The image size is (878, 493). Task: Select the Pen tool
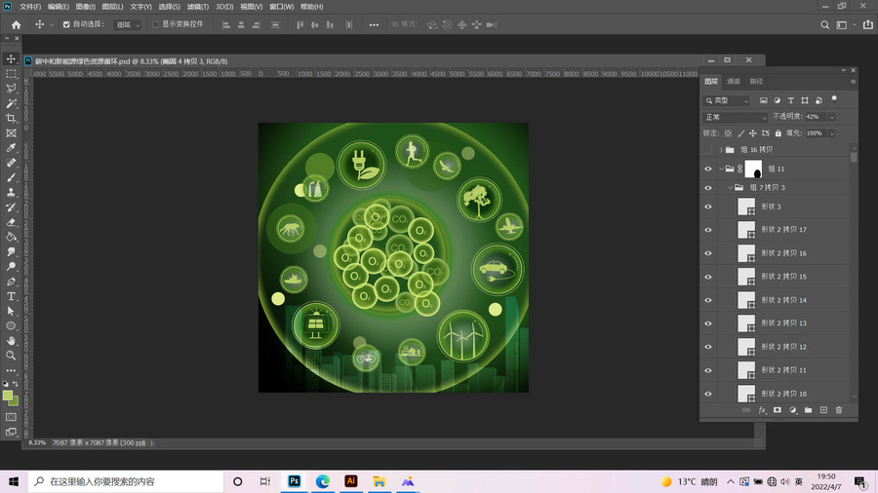coord(11,282)
